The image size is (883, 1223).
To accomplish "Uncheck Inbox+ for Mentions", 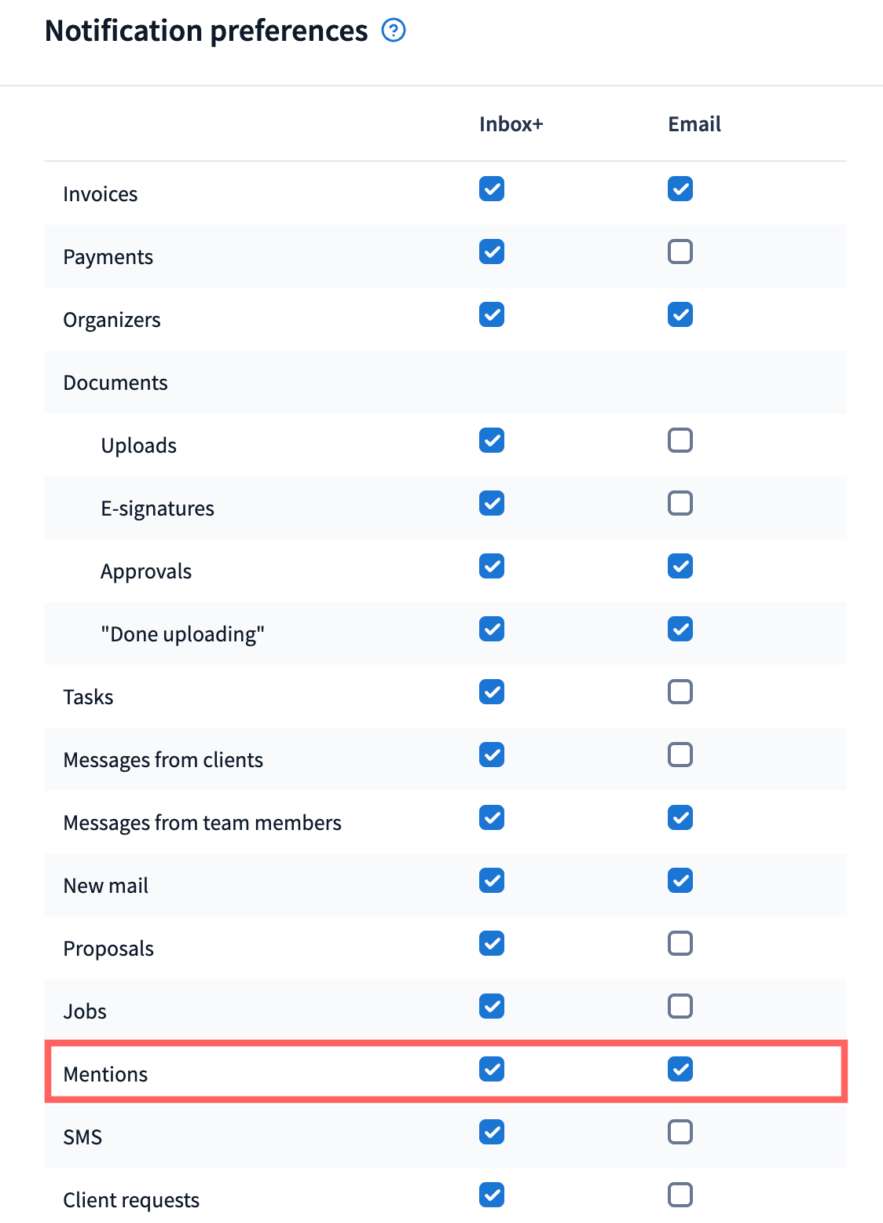I will 492,1069.
